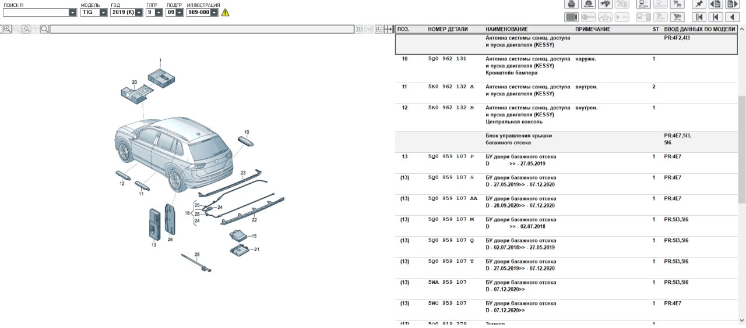This screenshot has height=328, width=746.
Task: Click callout number 12 in the illustration
Action: coord(122,184)
